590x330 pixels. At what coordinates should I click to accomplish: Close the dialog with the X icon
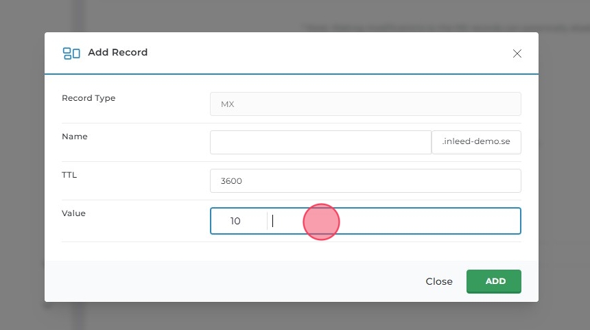tap(517, 54)
